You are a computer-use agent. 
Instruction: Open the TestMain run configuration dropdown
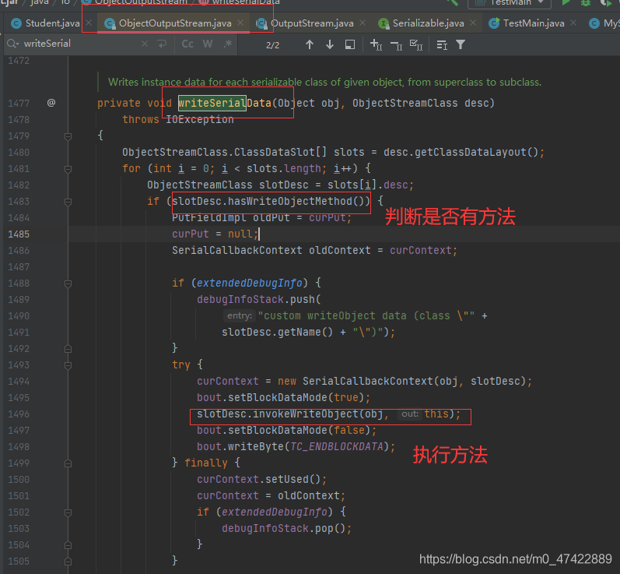[510, 2]
